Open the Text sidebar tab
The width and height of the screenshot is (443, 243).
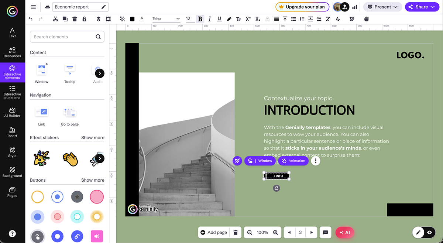pos(12,32)
